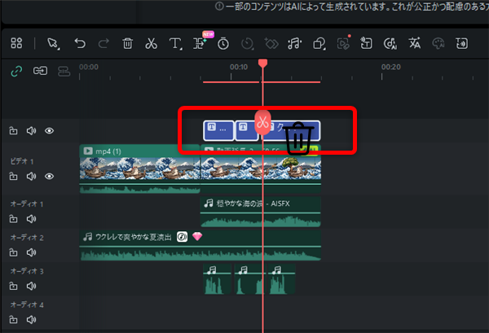Mute the オーディオ 1 track

31,219
